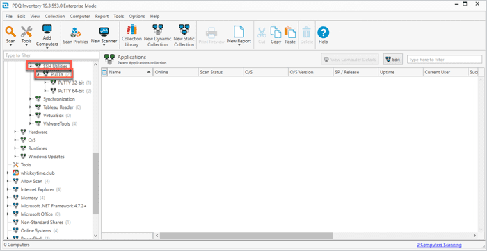Select Microsoft .NET Framework 4.7.2+ collection

[x=54, y=206]
